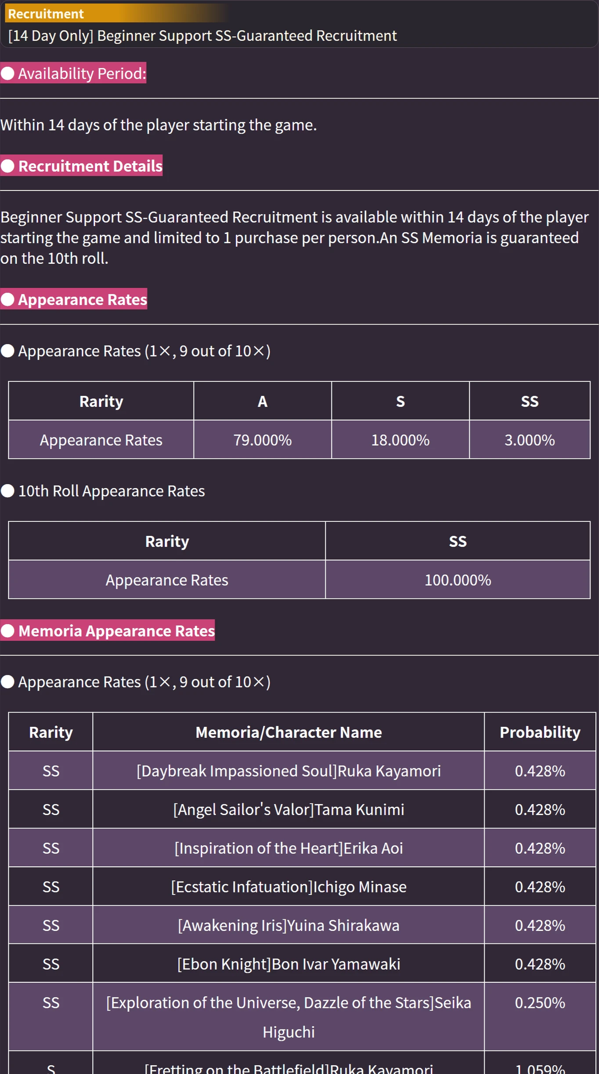Click the Recruitment header label
Viewport: 599px width, 1074px height.
pos(46,14)
